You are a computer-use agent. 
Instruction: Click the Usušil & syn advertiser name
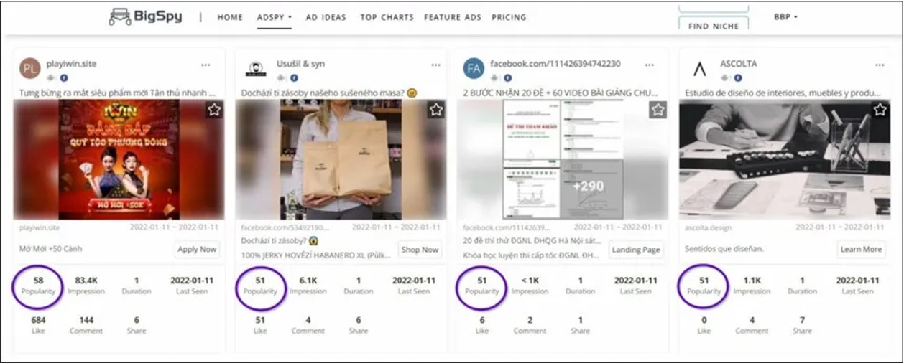[x=300, y=64]
